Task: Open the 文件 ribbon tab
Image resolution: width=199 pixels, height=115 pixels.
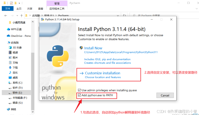Action: pyautogui.click(x=8, y=8)
